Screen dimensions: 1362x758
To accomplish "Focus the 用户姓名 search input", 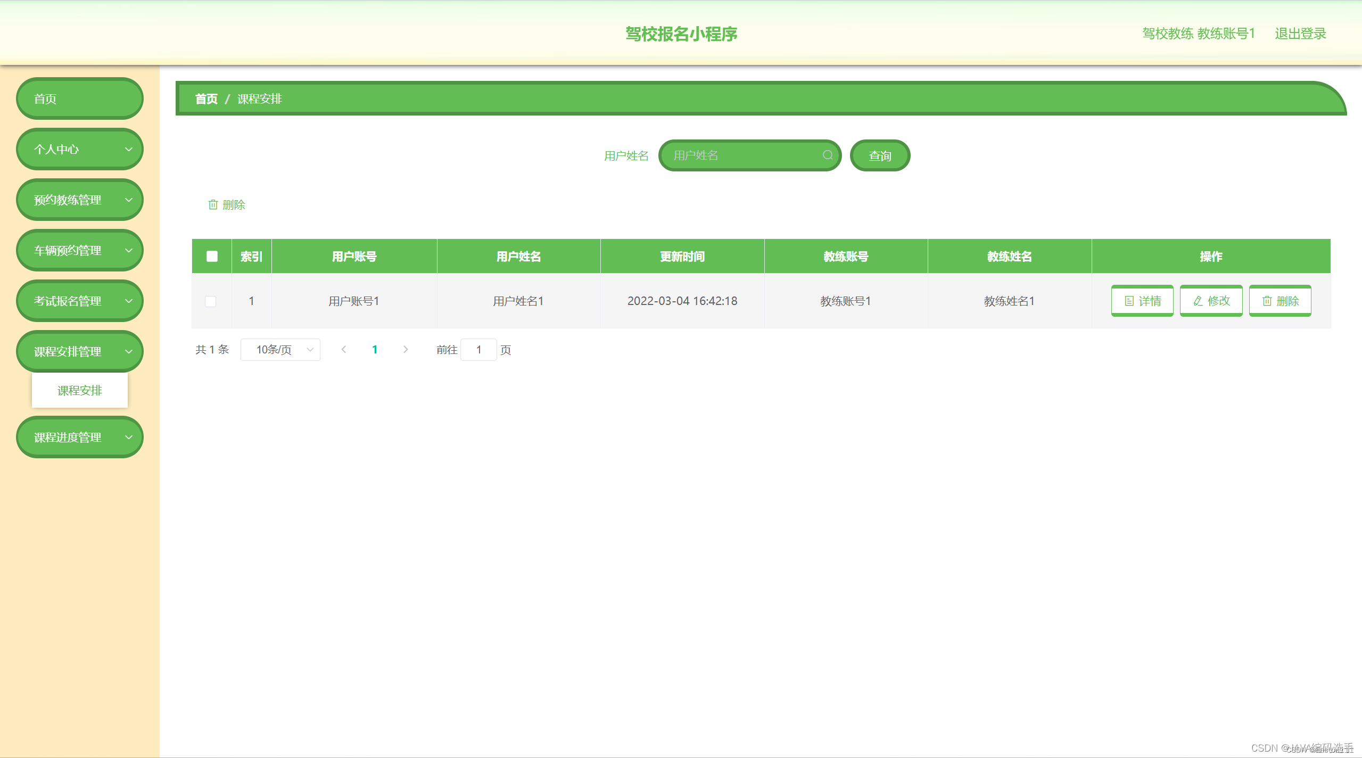I will (x=750, y=155).
